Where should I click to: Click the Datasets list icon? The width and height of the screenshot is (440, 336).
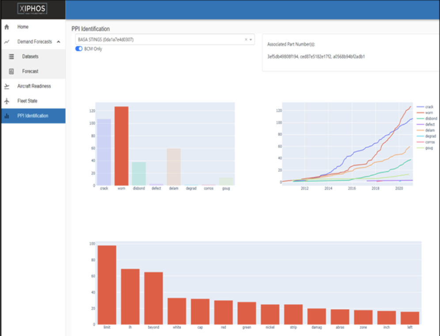pos(11,56)
